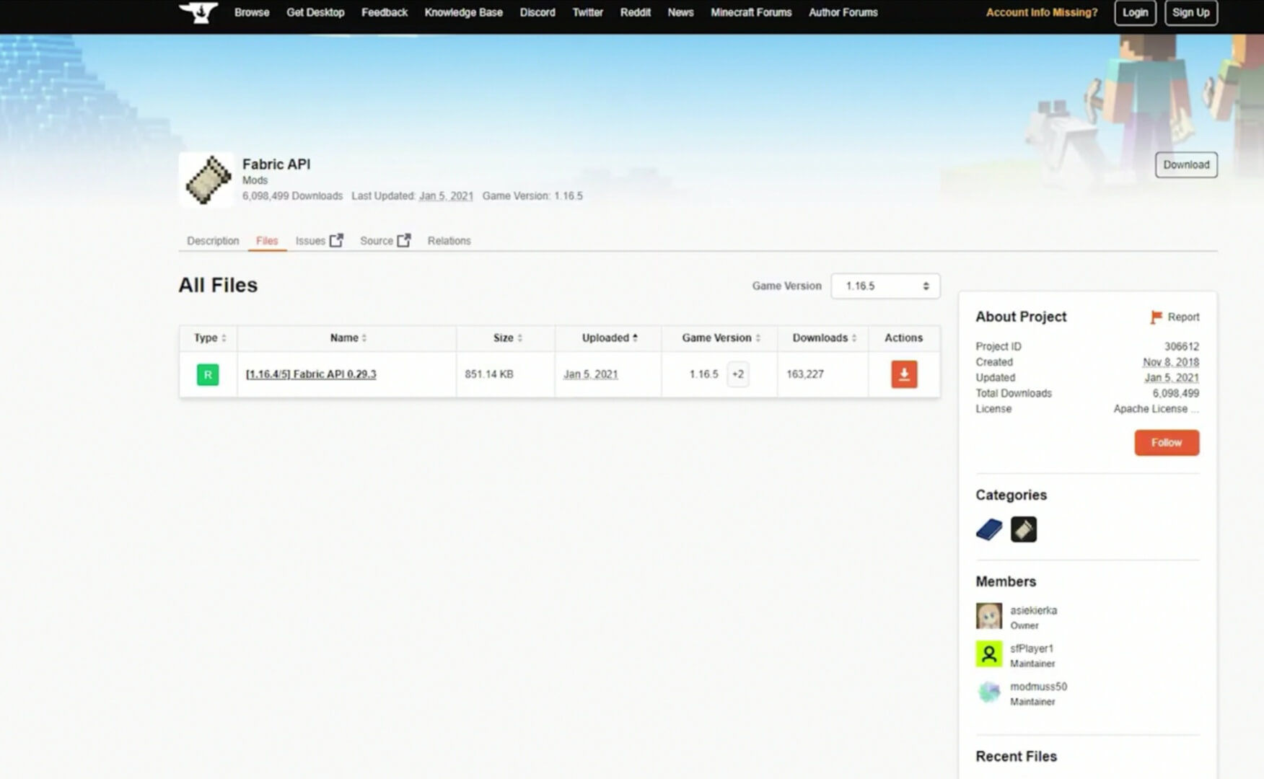Image resolution: width=1264 pixels, height=779 pixels.
Task: Click the Sign Up button
Action: click(1191, 12)
